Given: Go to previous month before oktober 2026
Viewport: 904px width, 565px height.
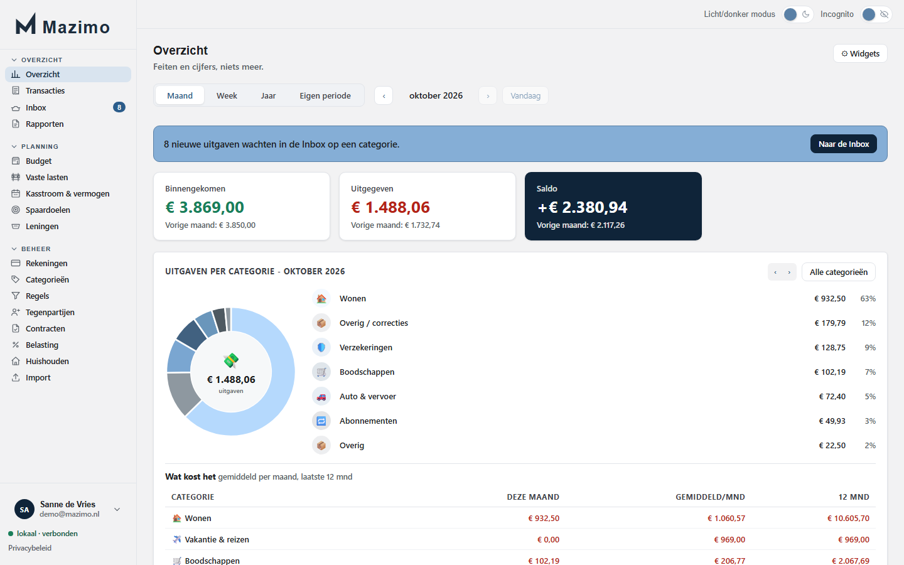Looking at the screenshot, I should [x=384, y=96].
